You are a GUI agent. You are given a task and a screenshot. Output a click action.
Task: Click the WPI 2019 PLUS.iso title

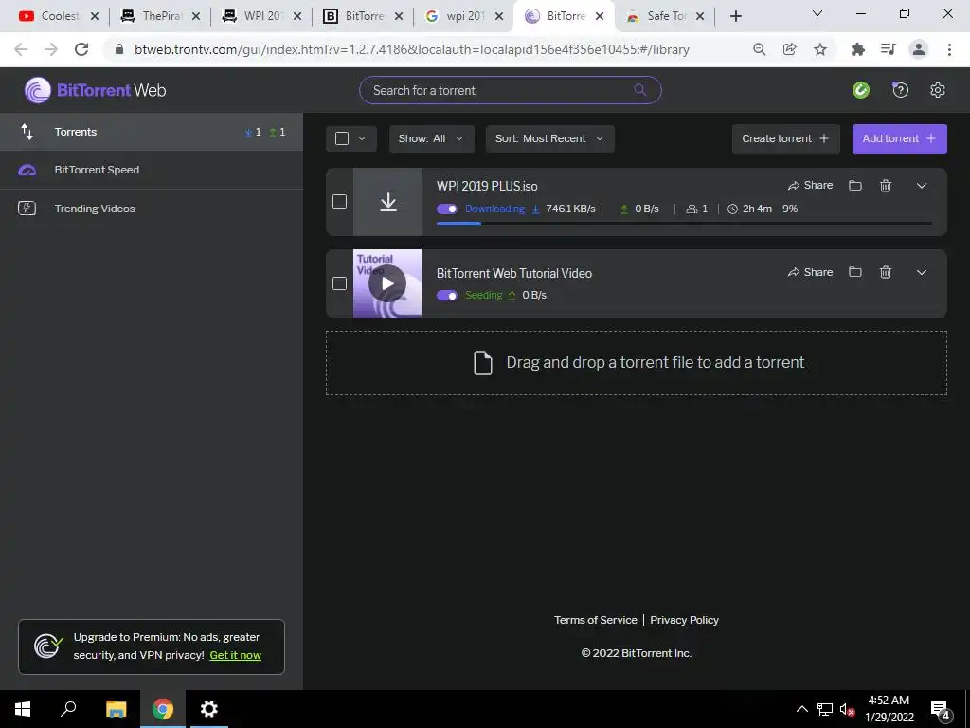pos(487,186)
